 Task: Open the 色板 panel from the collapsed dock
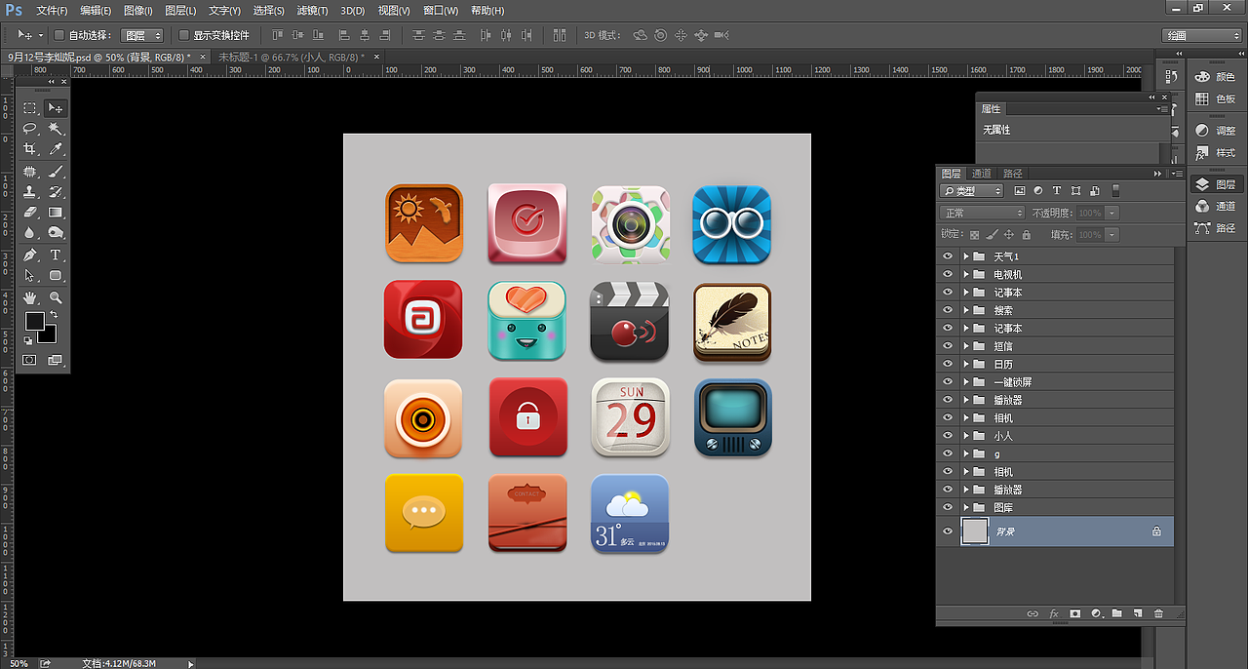[1214, 98]
